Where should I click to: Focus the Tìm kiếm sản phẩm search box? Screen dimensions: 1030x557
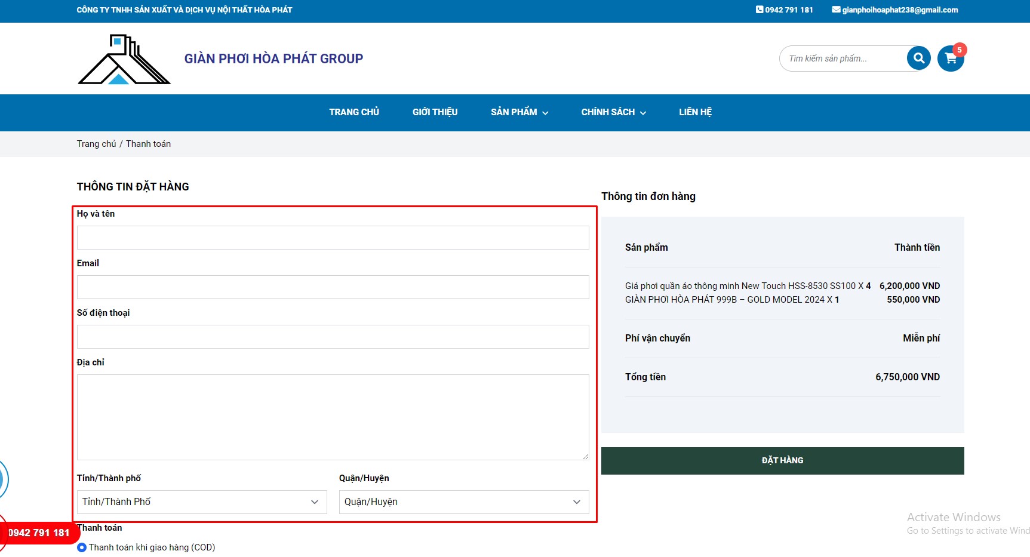coord(843,59)
